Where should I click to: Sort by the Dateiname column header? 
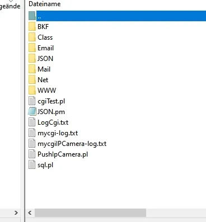tap(45, 4)
